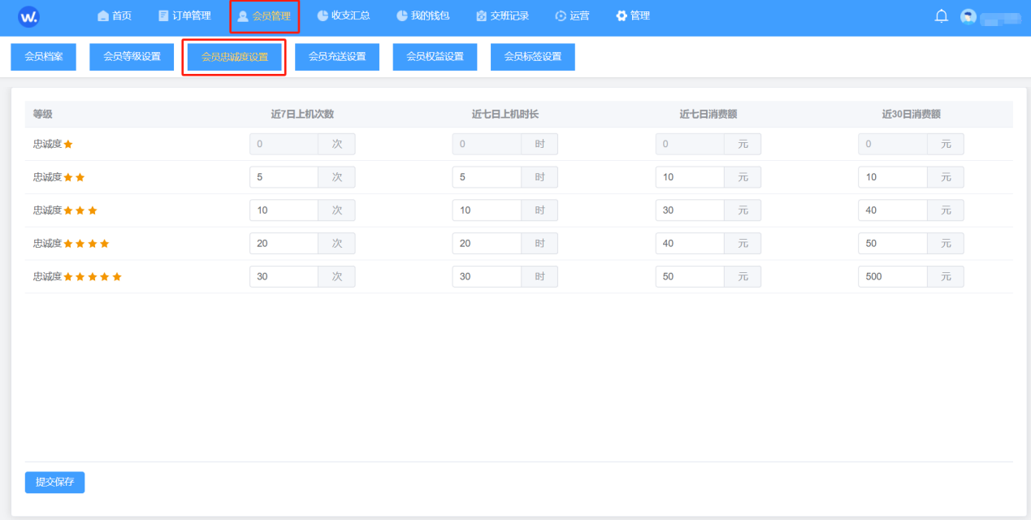Image resolution: width=1031 pixels, height=520 pixels.
Task: Open 运营 menu
Action: (x=572, y=15)
